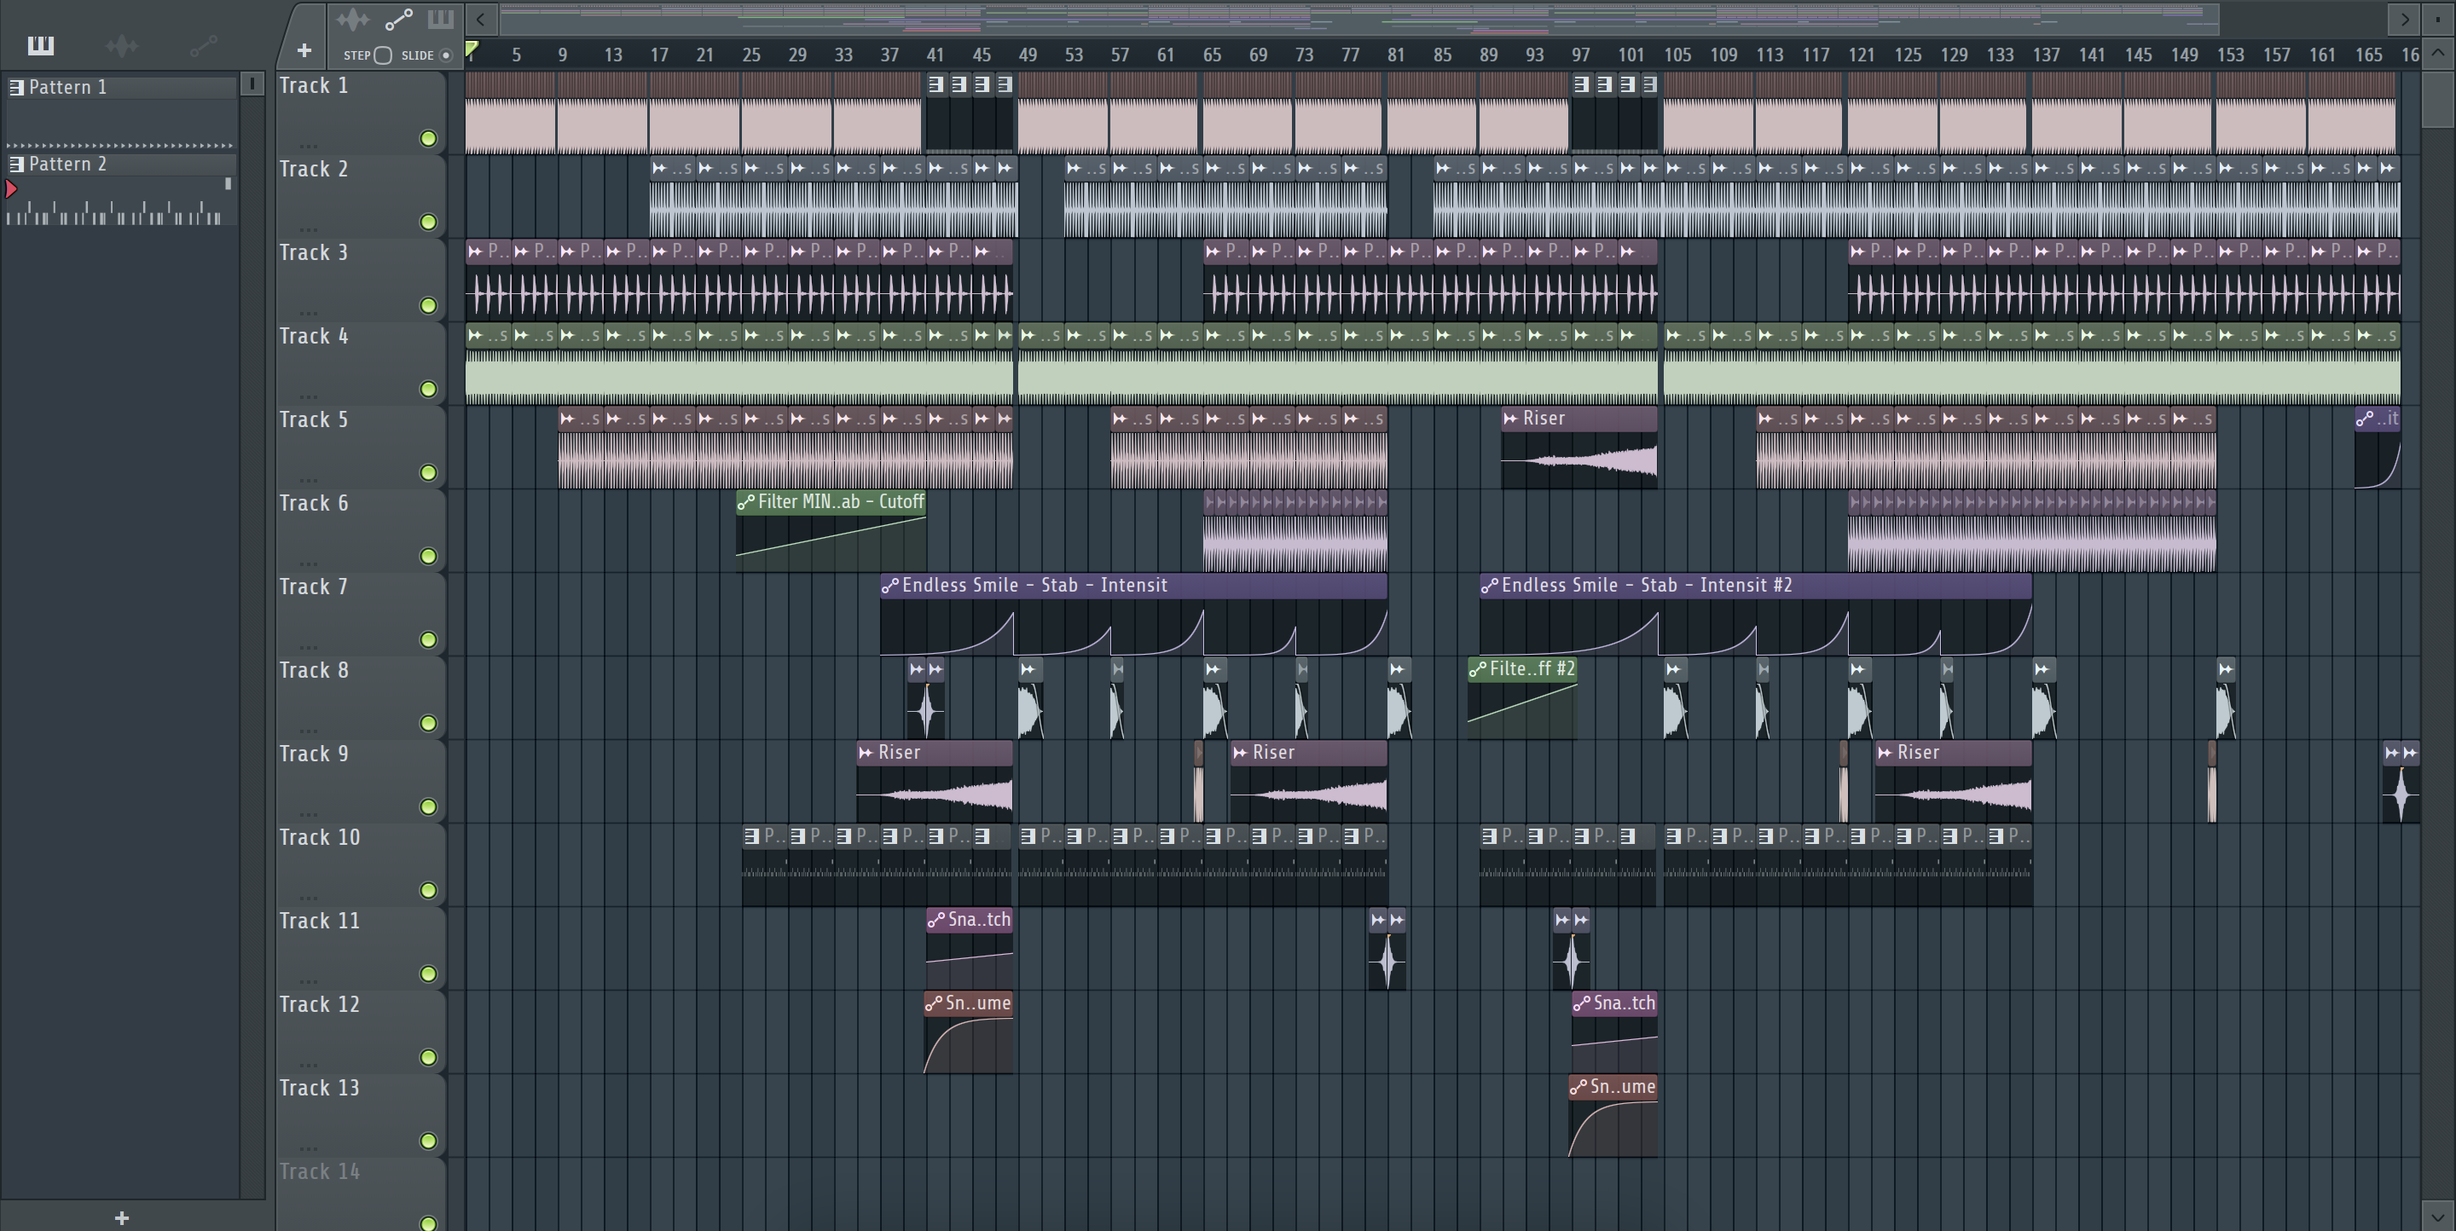Click bar 105 on the timeline ruler
This screenshot has height=1231, width=2456.
click(1677, 55)
